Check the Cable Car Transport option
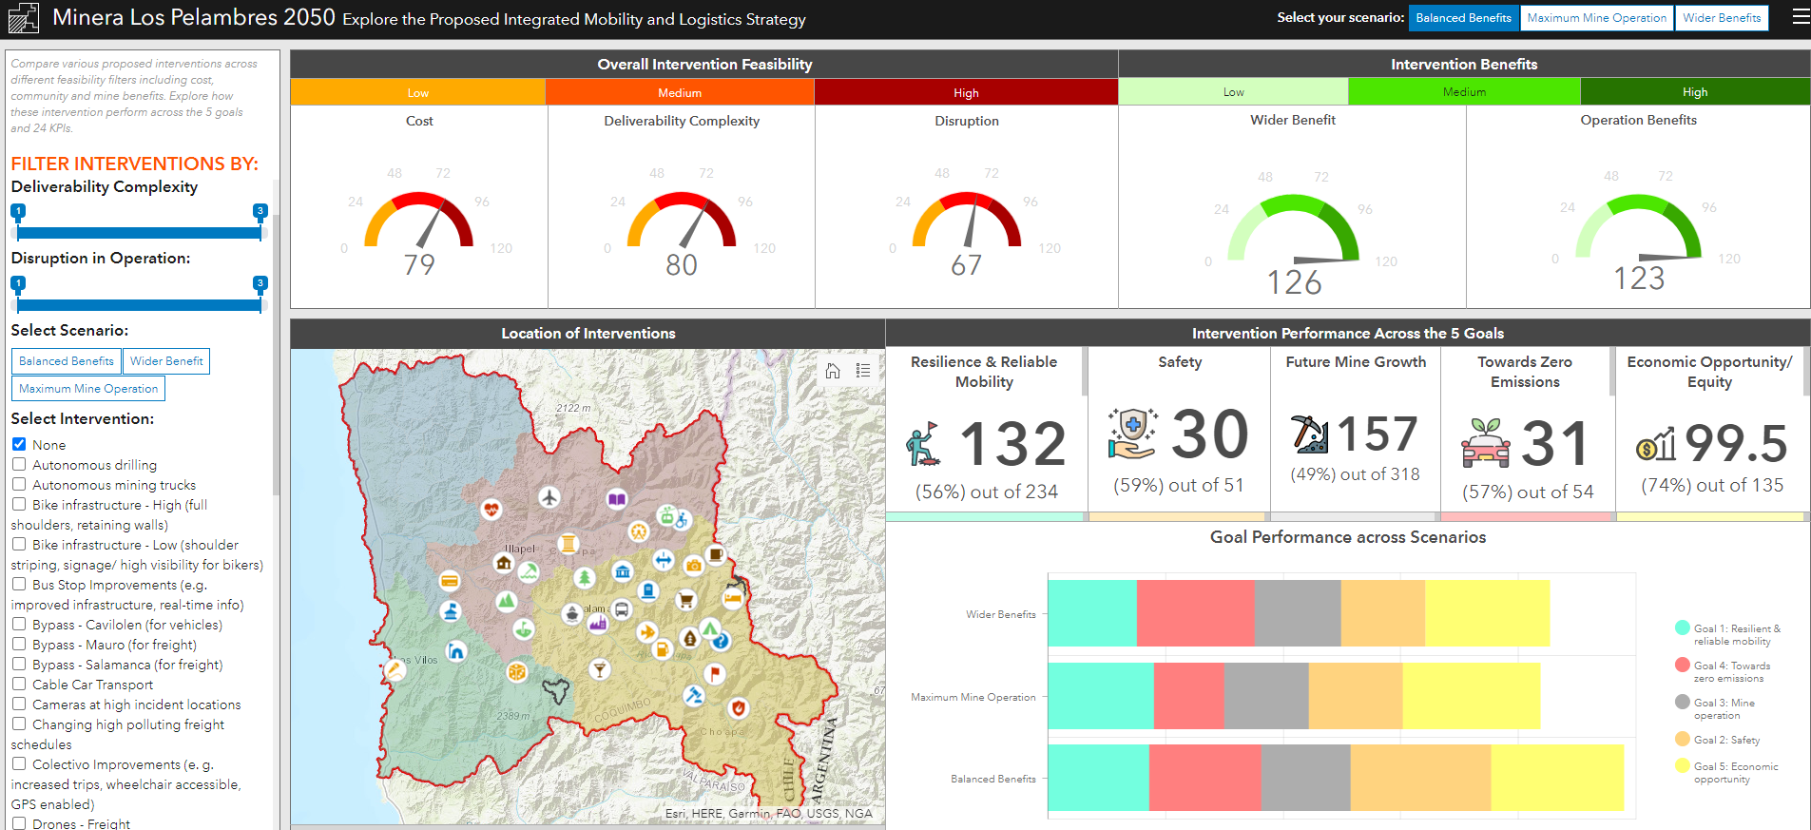1811x830 pixels. coord(19,684)
